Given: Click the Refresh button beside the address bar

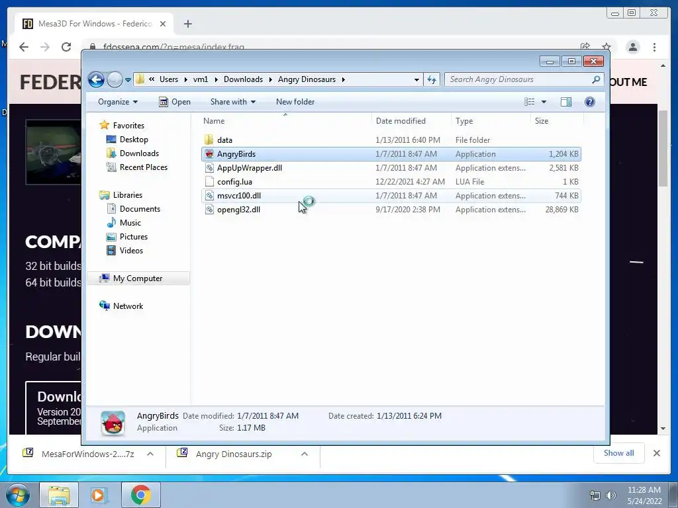Looking at the screenshot, I should tap(432, 79).
